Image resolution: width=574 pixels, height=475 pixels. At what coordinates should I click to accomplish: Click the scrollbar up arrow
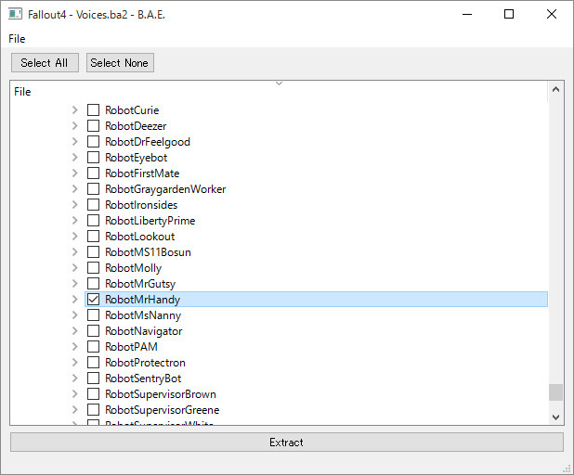click(555, 89)
